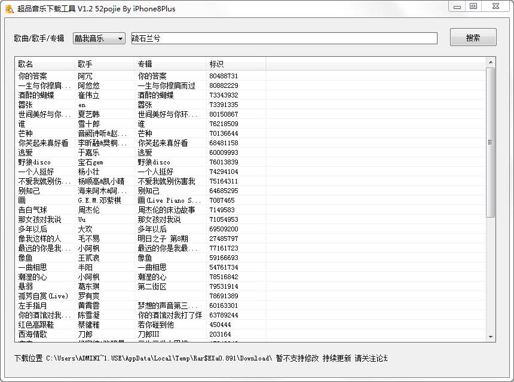Select 像鱼 by 王贰浪

coord(90,258)
